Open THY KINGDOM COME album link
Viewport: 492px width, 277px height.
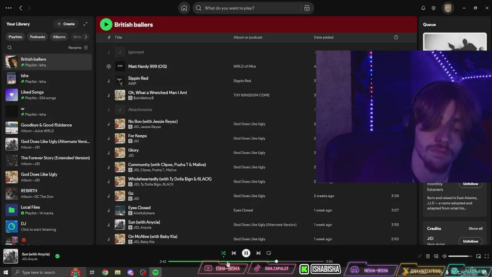[x=251, y=95]
